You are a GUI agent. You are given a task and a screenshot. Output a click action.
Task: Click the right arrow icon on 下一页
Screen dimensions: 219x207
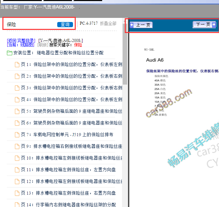coord(214,25)
